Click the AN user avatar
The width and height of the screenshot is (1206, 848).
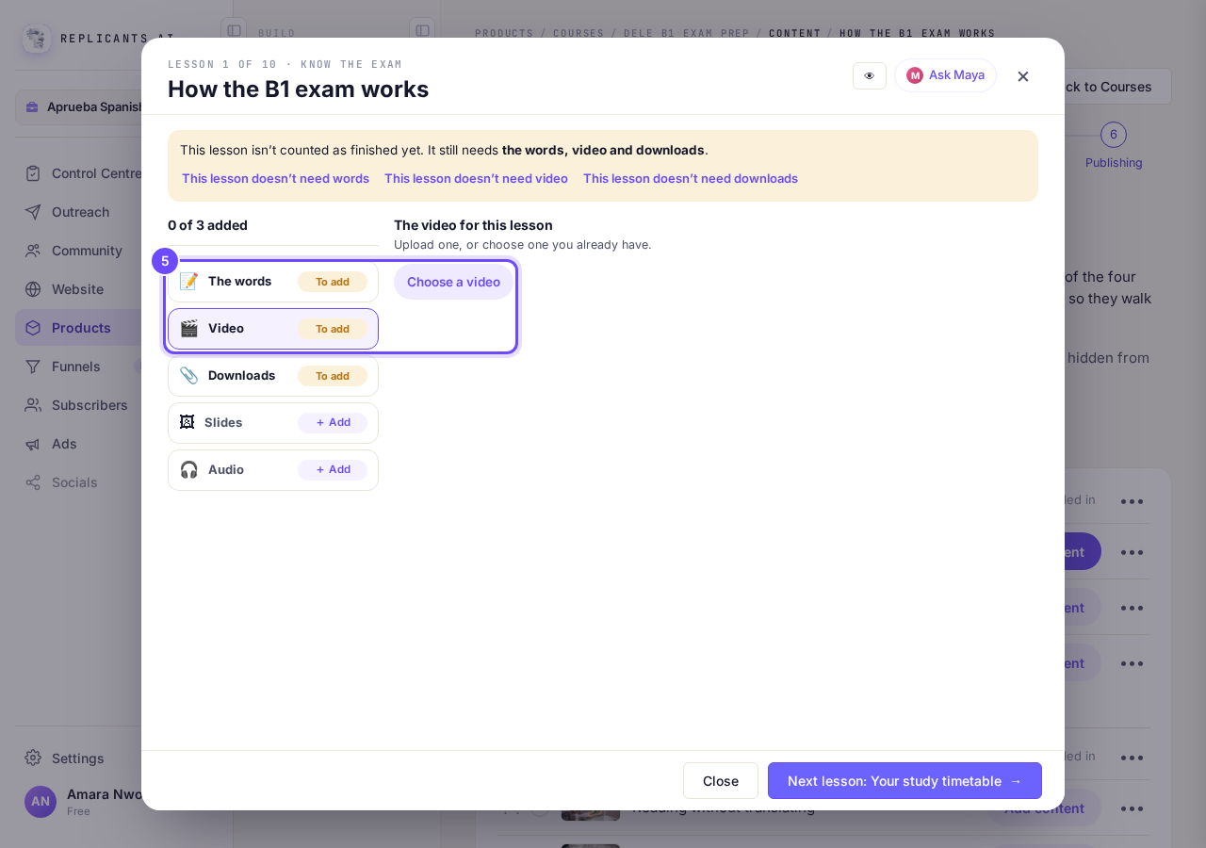pyautogui.click(x=41, y=802)
